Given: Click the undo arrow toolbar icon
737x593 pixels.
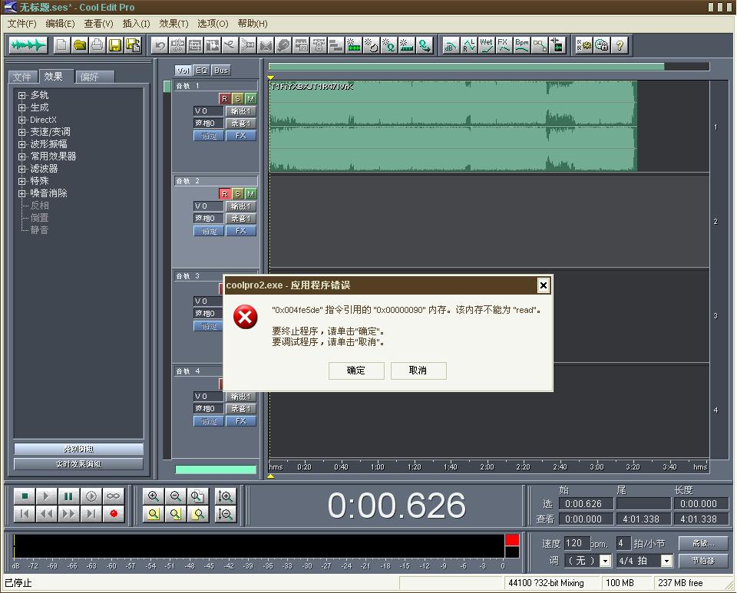Looking at the screenshot, I should click(160, 45).
